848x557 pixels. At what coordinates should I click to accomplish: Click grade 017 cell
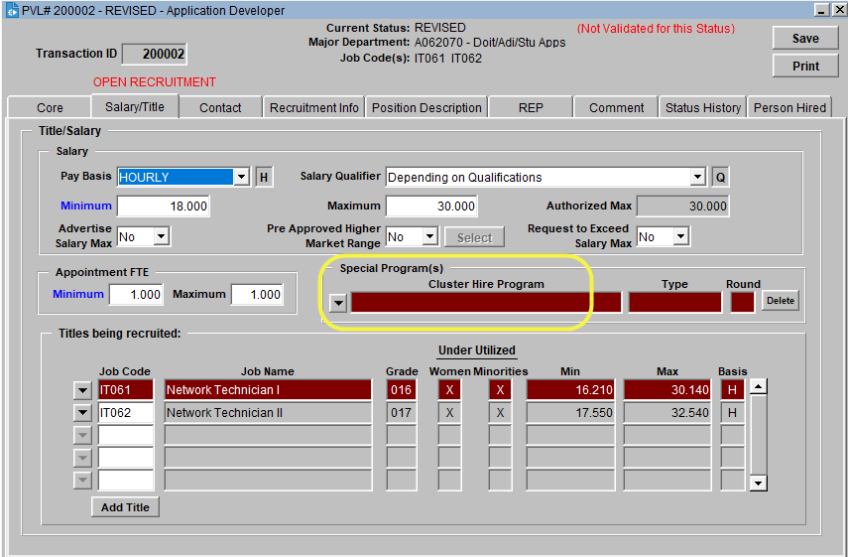pyautogui.click(x=402, y=412)
